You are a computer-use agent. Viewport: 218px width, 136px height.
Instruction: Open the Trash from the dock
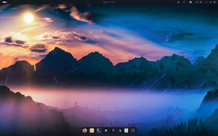pos(126,131)
